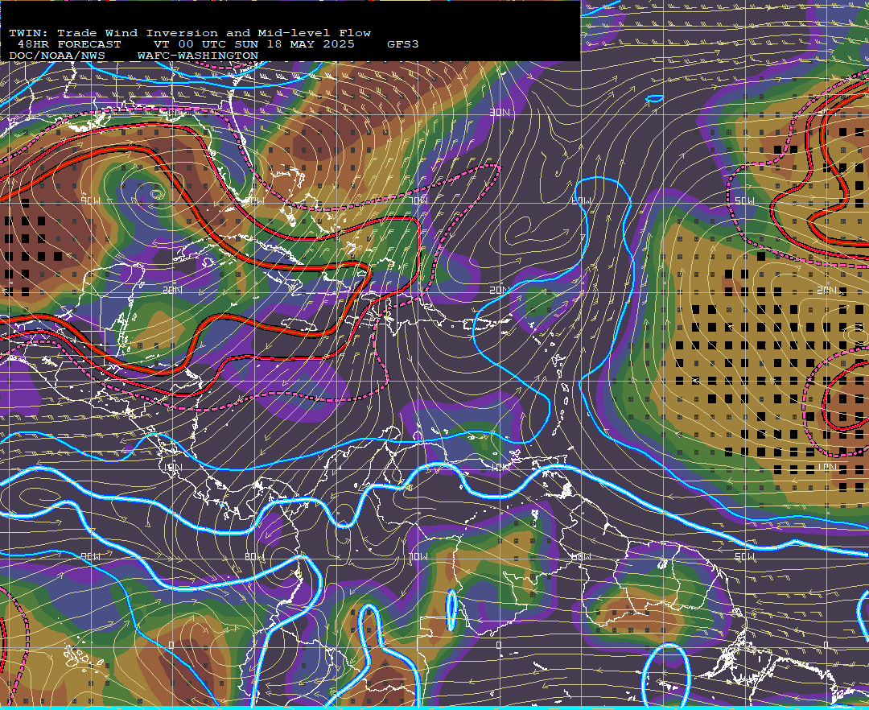
Task: Click the '10N' label in the dotted eastern region
Action: (x=826, y=467)
